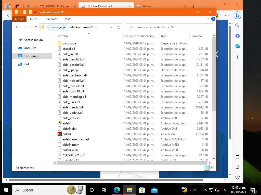
Task: Switch to details view layout icon
Action: coord(207,168)
